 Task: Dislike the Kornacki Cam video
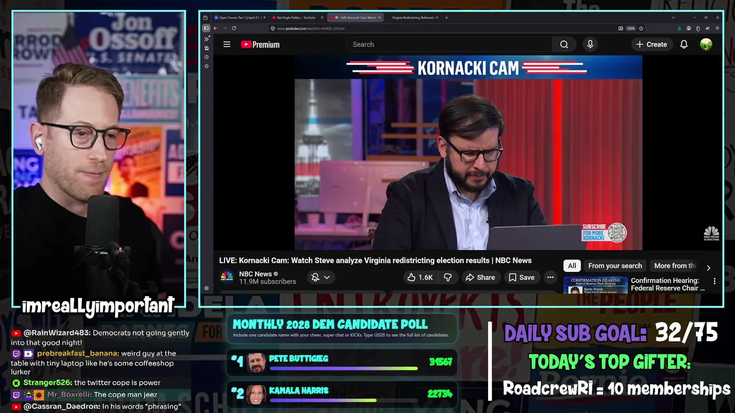click(x=447, y=277)
